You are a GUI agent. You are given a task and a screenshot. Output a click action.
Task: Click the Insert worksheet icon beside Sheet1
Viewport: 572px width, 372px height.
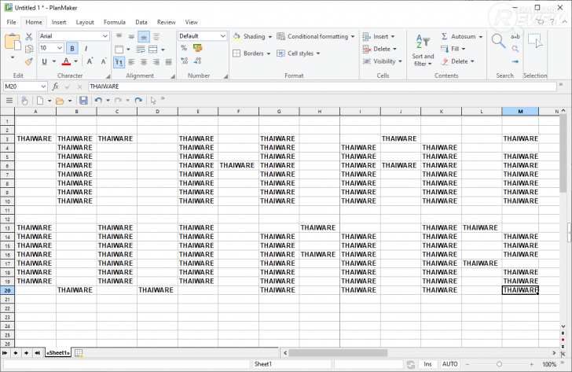pyautogui.click(x=79, y=352)
